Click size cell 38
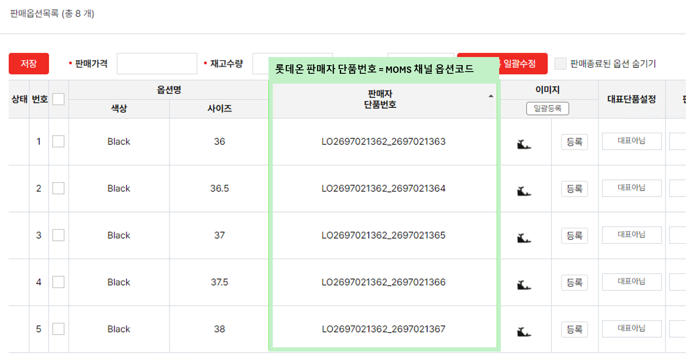This screenshot has height=355, width=686. point(220,329)
